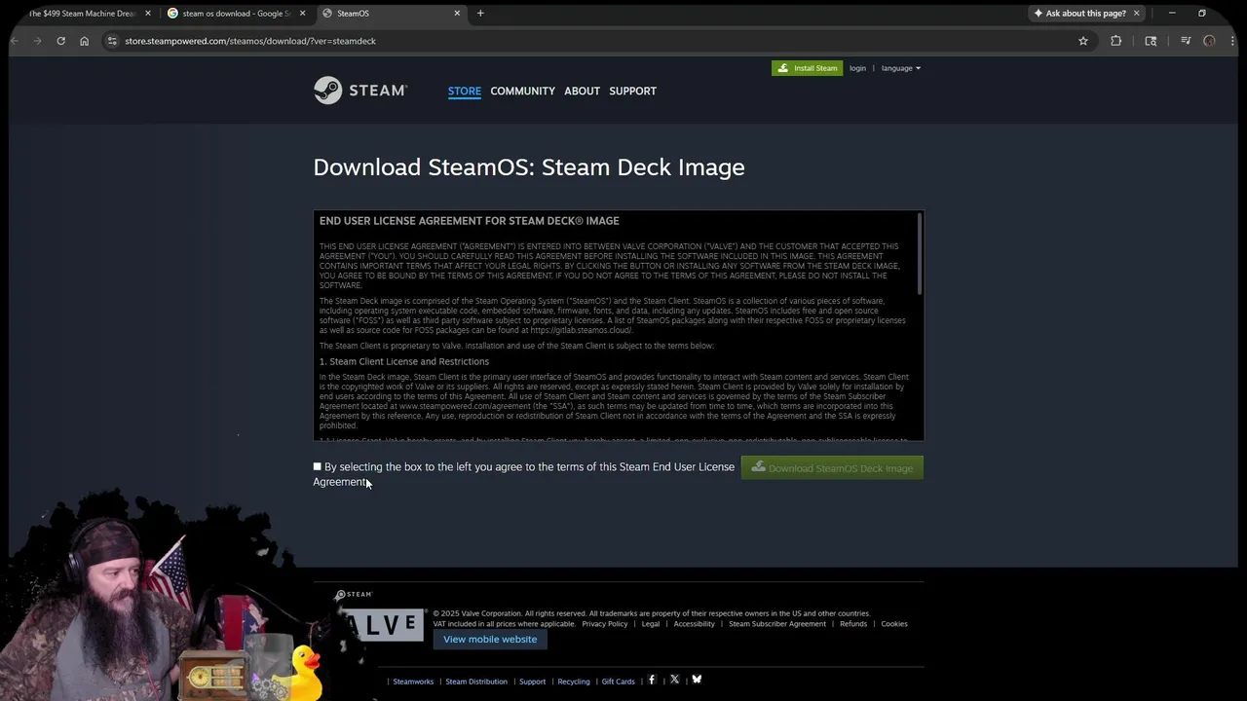The height and width of the screenshot is (701, 1247).
Task: Click the Download SteamOS: Steam Deck Image heading
Action: 529,167
